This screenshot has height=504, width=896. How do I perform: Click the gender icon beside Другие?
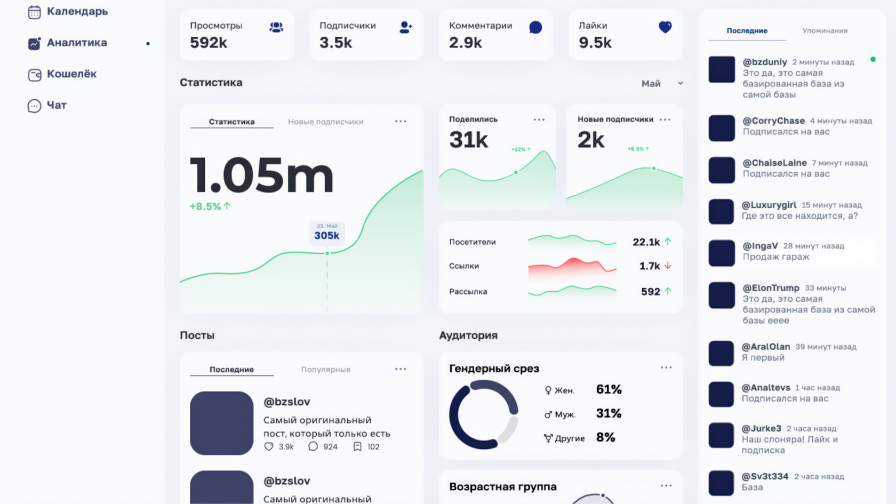pyautogui.click(x=548, y=438)
